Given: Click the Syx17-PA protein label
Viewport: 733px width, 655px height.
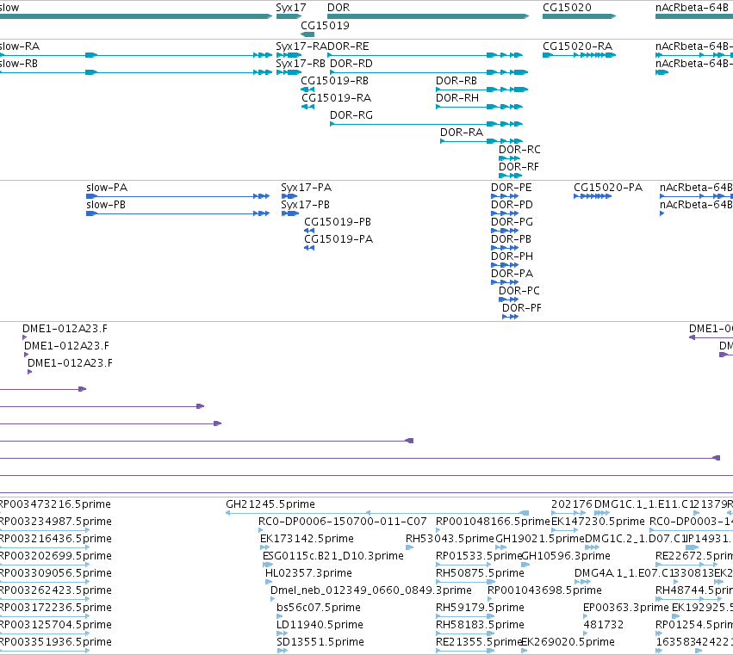Looking at the screenshot, I should [306, 188].
